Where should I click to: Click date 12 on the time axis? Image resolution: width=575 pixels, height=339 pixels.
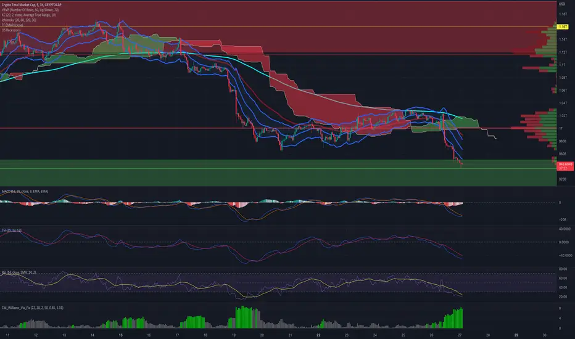pyautogui.click(x=36, y=335)
